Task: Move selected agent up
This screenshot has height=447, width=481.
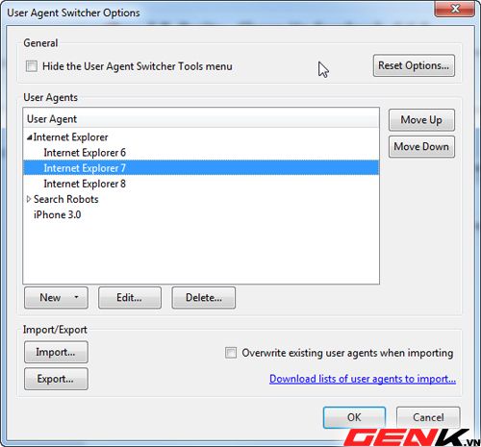Action: (x=421, y=120)
